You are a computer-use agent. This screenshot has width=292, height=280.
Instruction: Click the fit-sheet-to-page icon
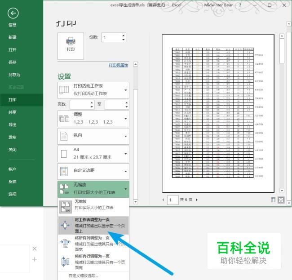pos(65,225)
